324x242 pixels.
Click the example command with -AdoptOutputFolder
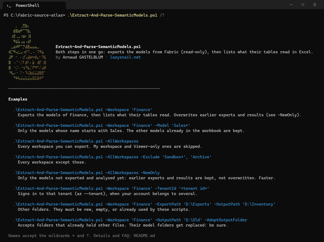[x=130, y=220]
